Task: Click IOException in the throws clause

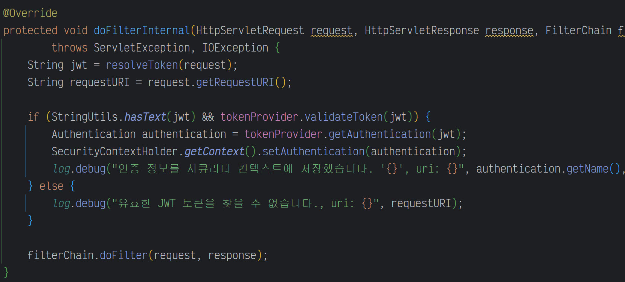Action: pos(235,48)
